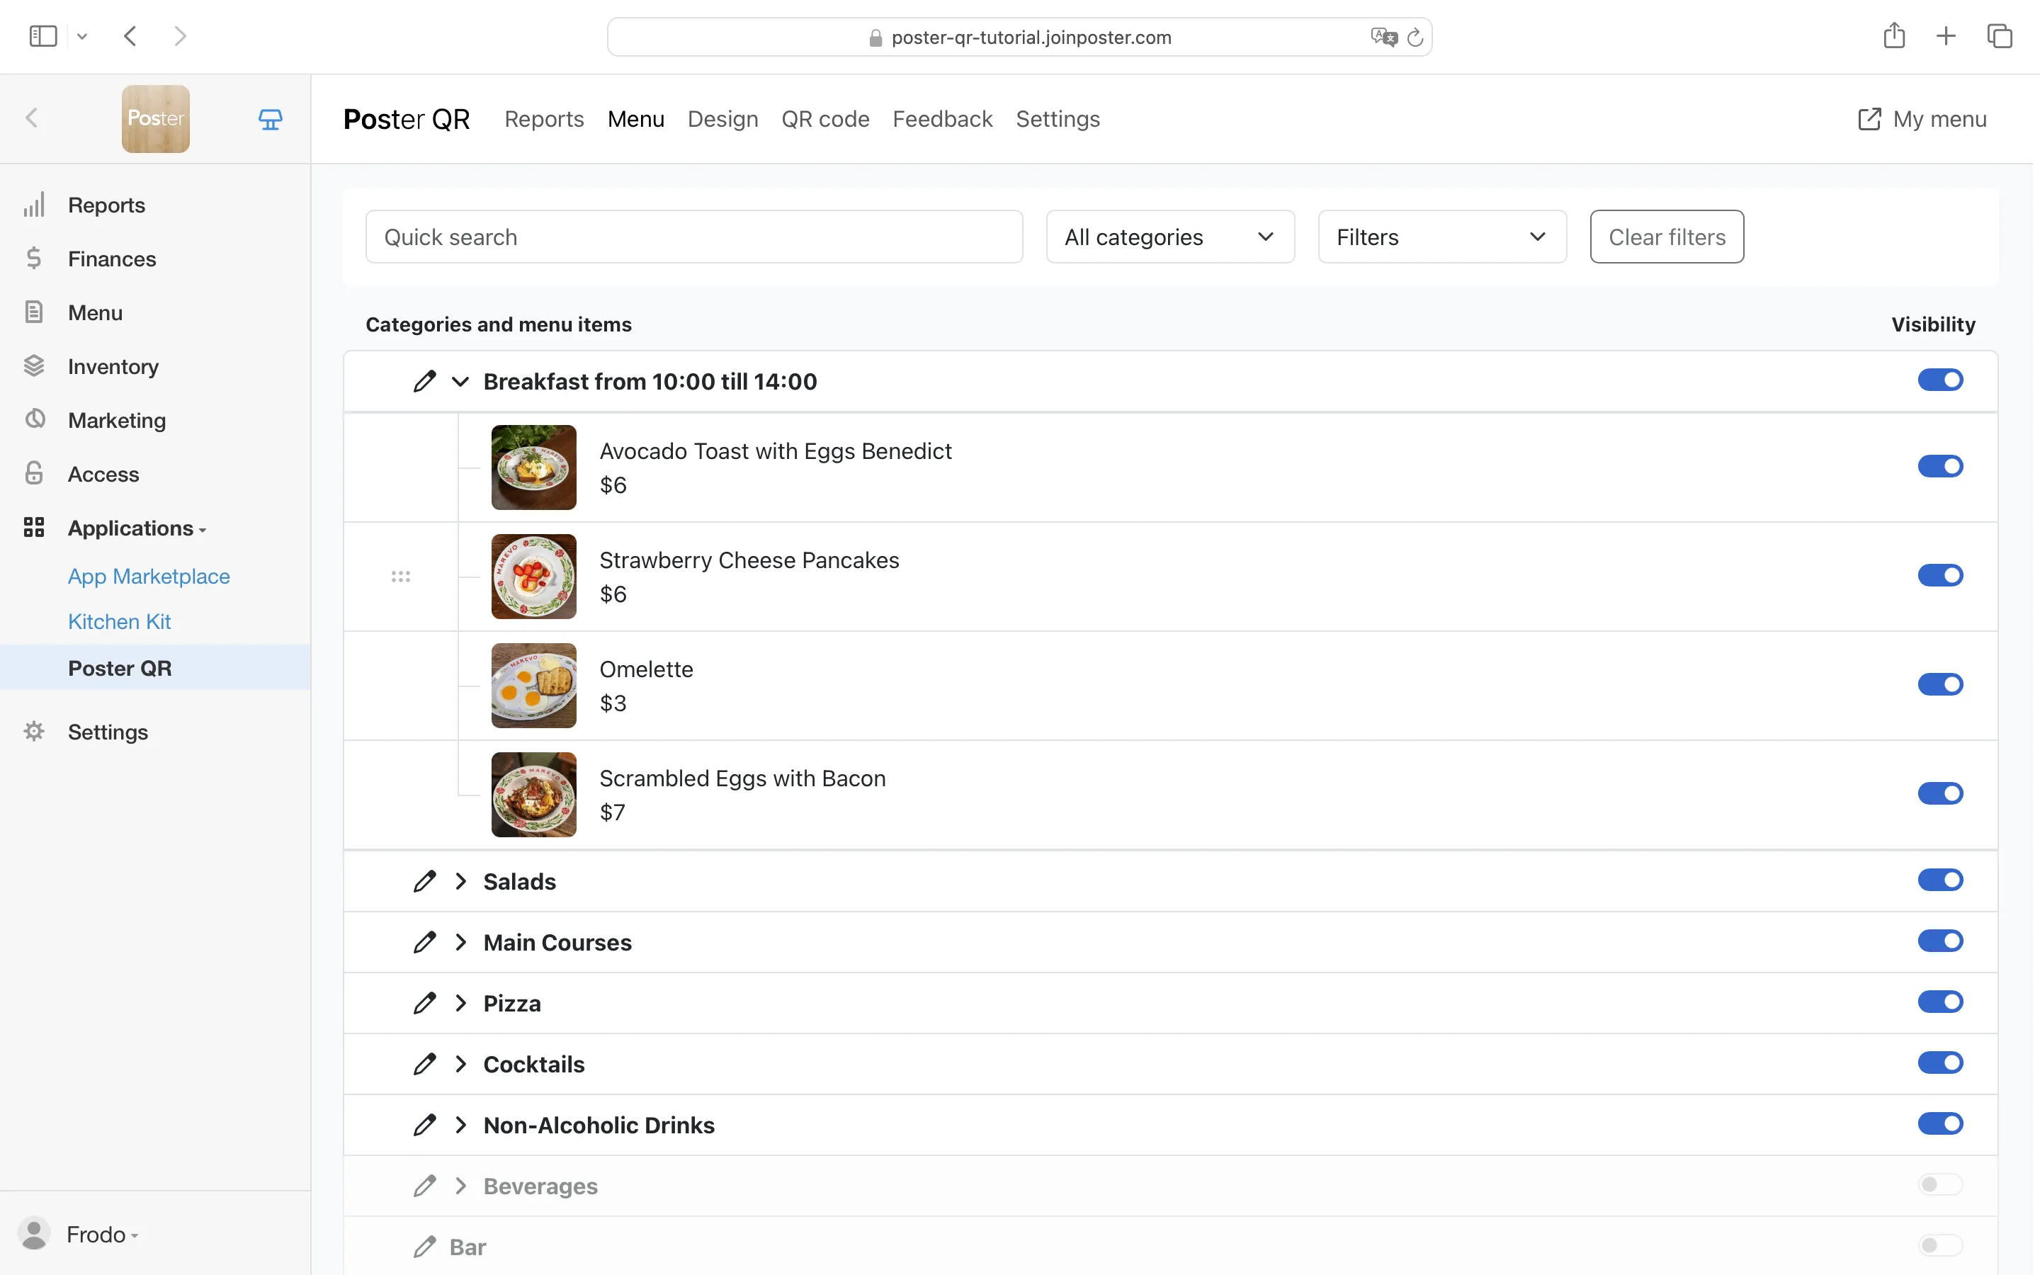Open Inventory via its layers icon in sidebar
Image resolution: width=2040 pixels, height=1275 pixels.
(34, 366)
